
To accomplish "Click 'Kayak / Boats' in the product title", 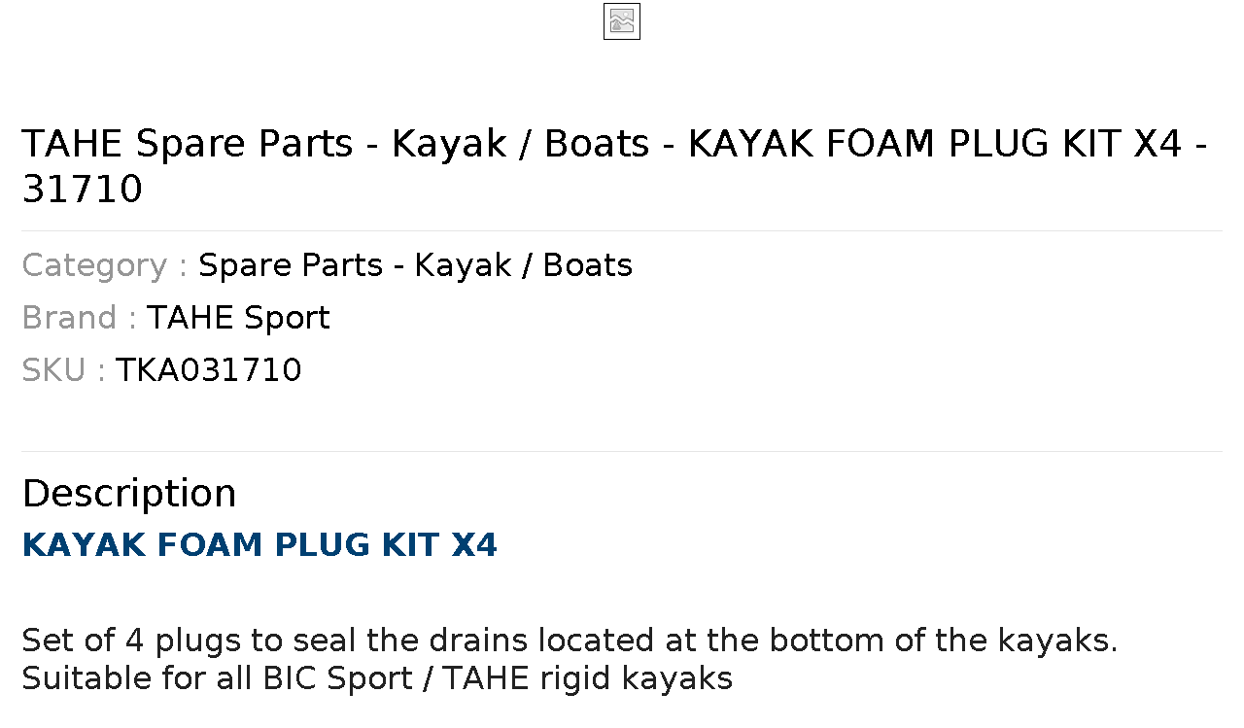I will tap(521, 144).
